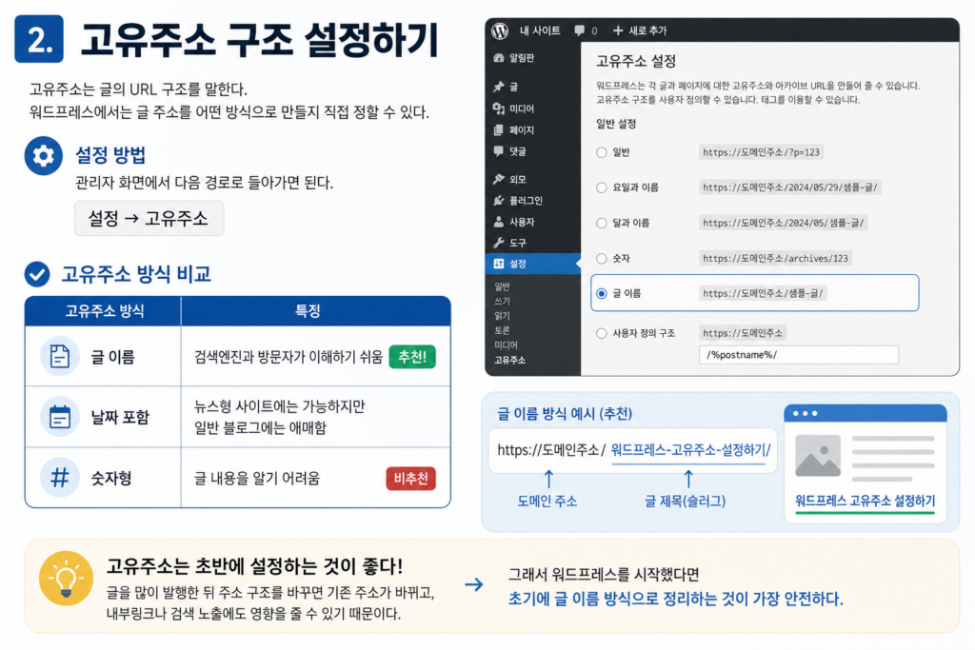The image size is (975, 650).
Task: Select the 요일과 이름 radio button
Action: [x=602, y=187]
